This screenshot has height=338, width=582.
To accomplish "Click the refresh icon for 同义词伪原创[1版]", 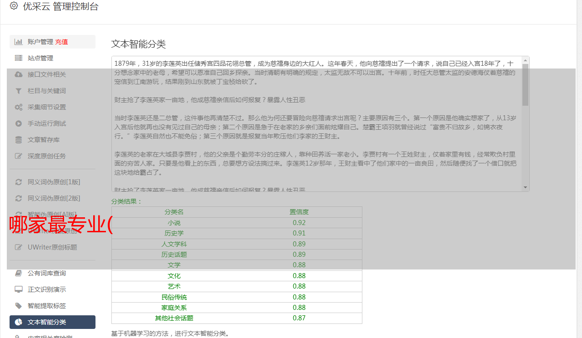I will coord(19,182).
